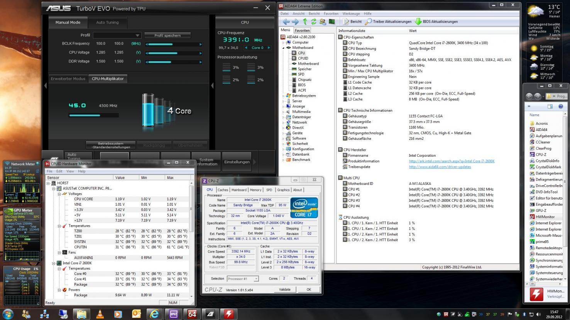Screen dimensions: 570x320
Task: Click the help icon in Explorer window
Action: point(561,106)
